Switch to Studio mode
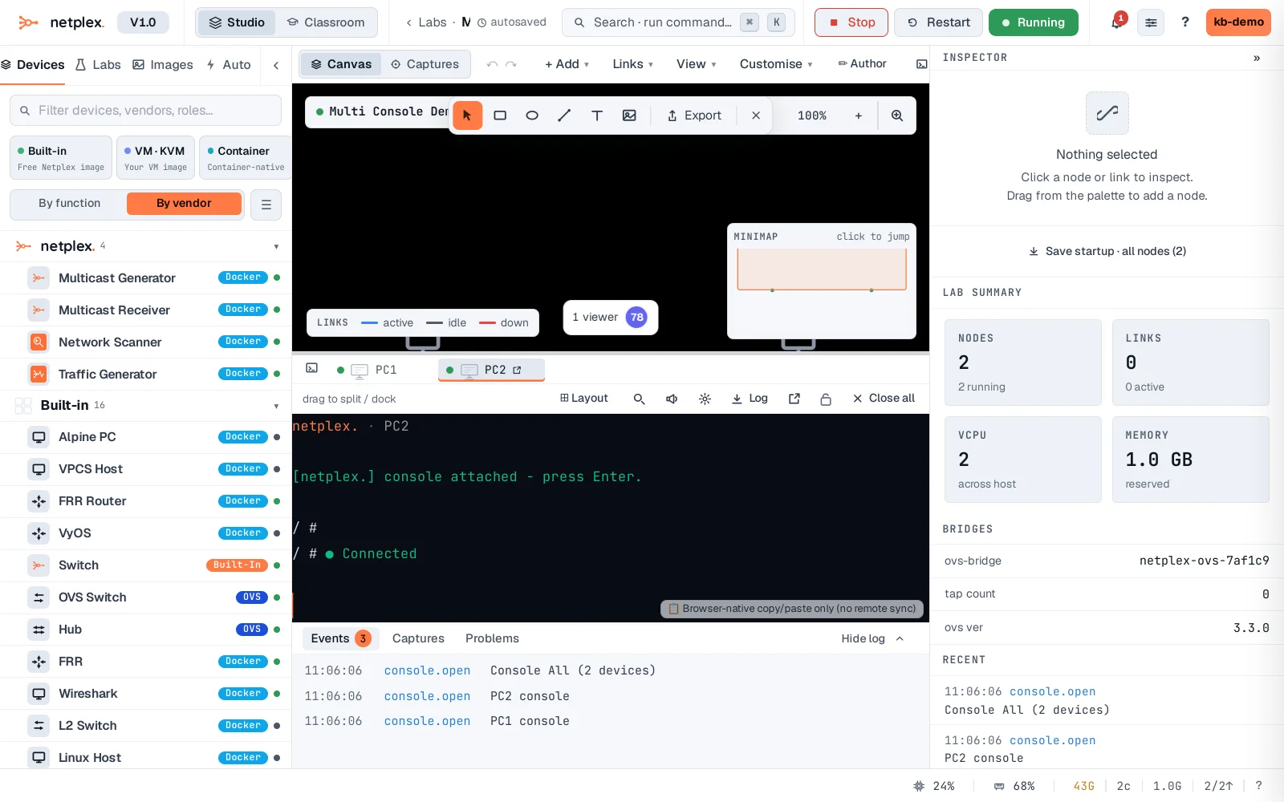The height and width of the screenshot is (802, 1284). click(237, 22)
